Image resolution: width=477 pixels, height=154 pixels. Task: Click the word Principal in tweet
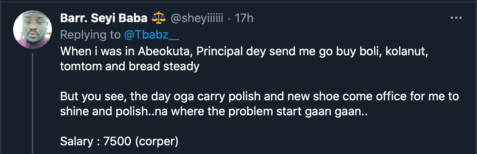coord(196,51)
